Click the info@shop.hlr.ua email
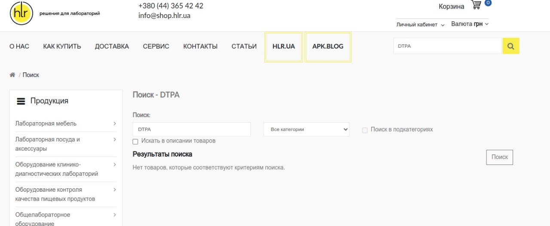This screenshot has width=550, height=226. 164,16
